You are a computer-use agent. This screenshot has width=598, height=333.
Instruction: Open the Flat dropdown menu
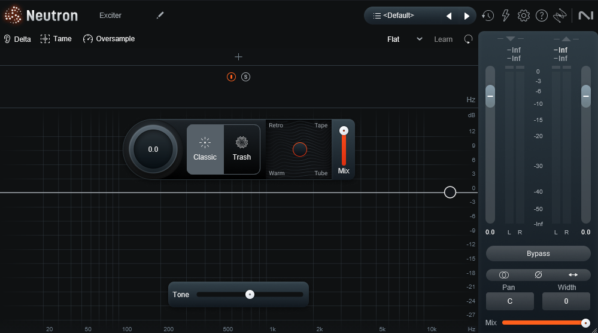(405, 39)
